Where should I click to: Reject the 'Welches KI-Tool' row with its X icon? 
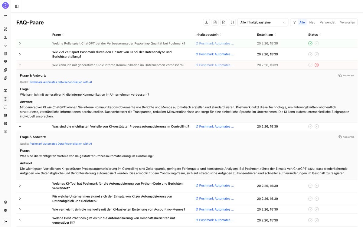point(317,186)
